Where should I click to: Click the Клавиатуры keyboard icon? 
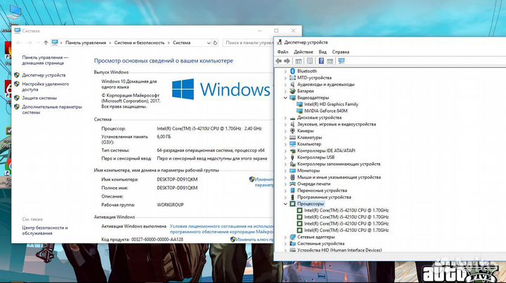click(292, 137)
